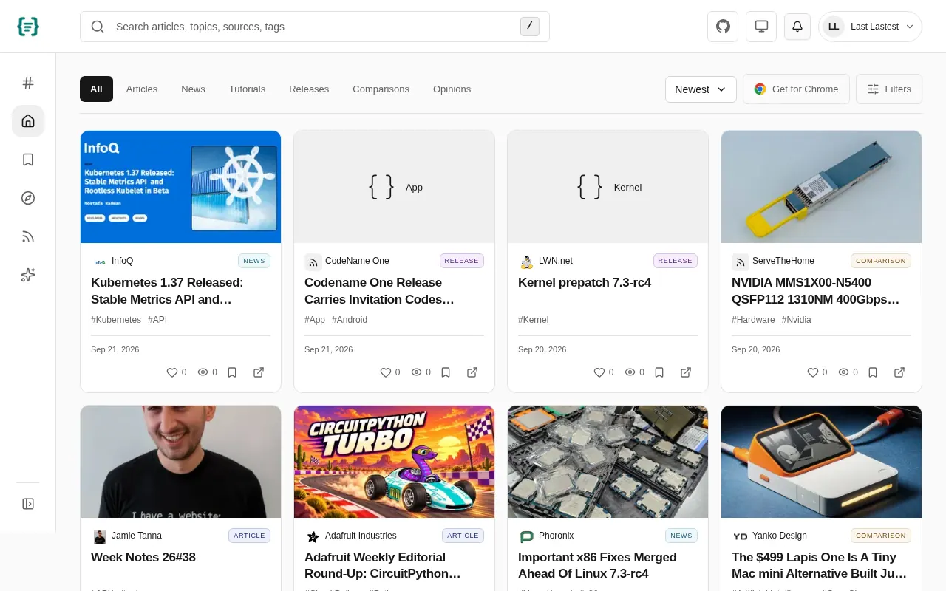
Task: Open Codename One Release external link
Action: click(472, 372)
